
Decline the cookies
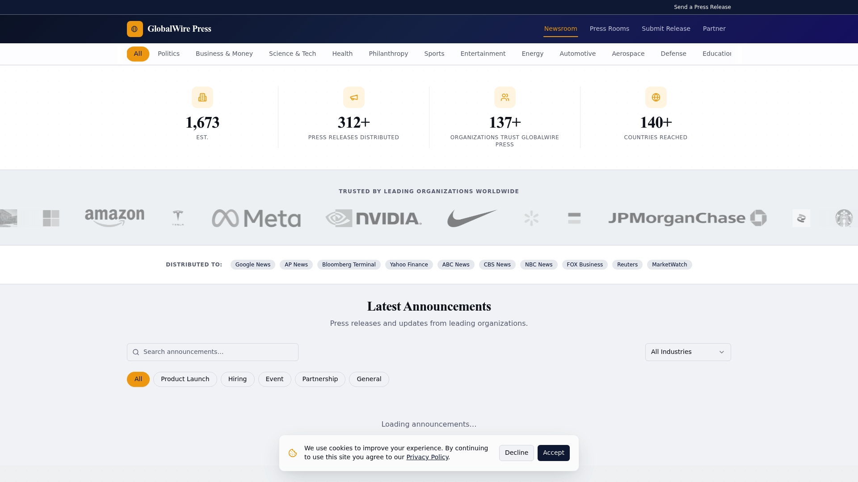516,453
